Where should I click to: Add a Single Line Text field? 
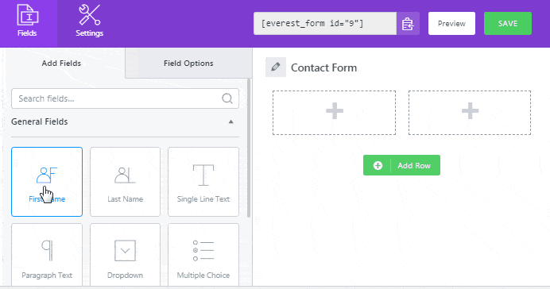[203, 182]
